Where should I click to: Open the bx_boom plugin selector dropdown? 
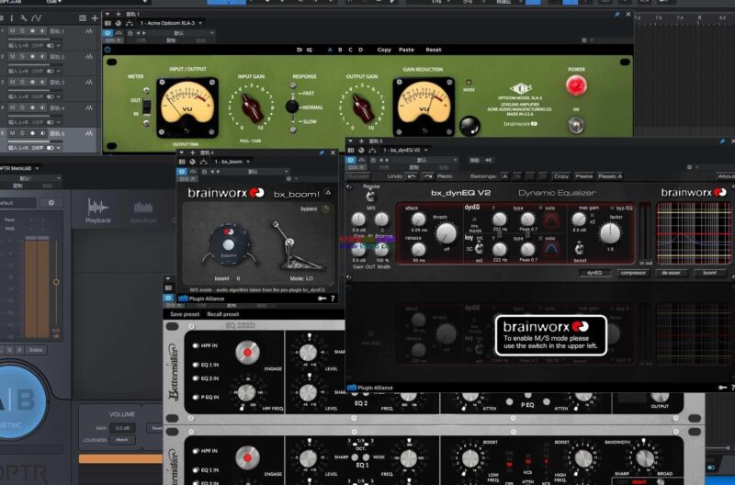point(232,162)
